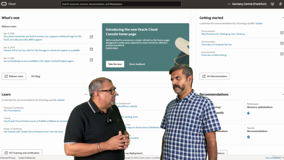Open Cookie Preferences in the footer
This screenshot has height=160, width=284.
[27, 158]
